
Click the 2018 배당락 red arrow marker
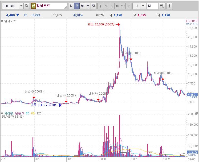[34, 96]
